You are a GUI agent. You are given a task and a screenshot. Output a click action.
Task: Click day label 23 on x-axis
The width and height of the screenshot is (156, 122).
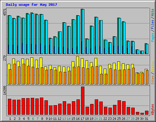[110, 119]
